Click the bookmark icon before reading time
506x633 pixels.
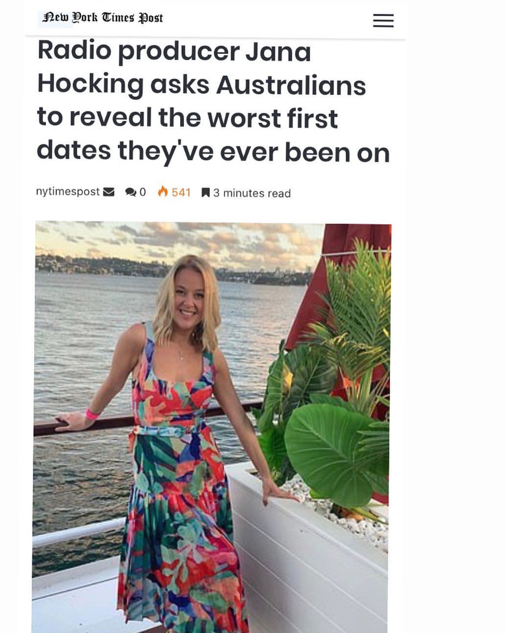(x=206, y=193)
